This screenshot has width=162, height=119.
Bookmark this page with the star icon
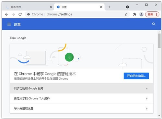pyautogui.click(x=126, y=14)
